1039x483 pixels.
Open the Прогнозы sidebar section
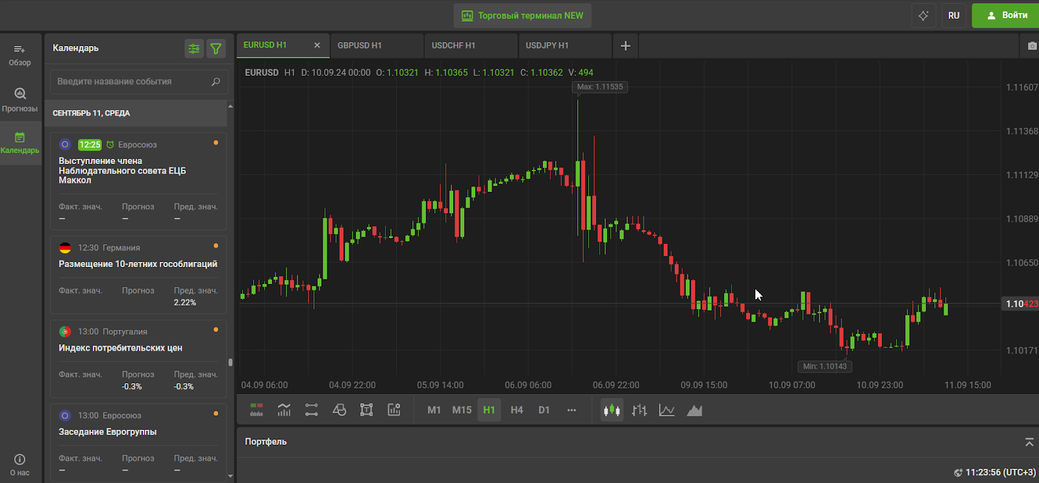click(19, 99)
